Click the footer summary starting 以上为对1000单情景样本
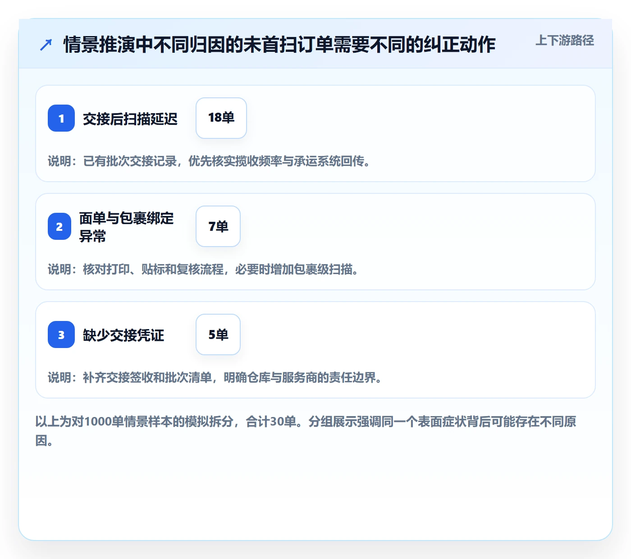Viewport: 631px width, 559px height. (x=306, y=431)
